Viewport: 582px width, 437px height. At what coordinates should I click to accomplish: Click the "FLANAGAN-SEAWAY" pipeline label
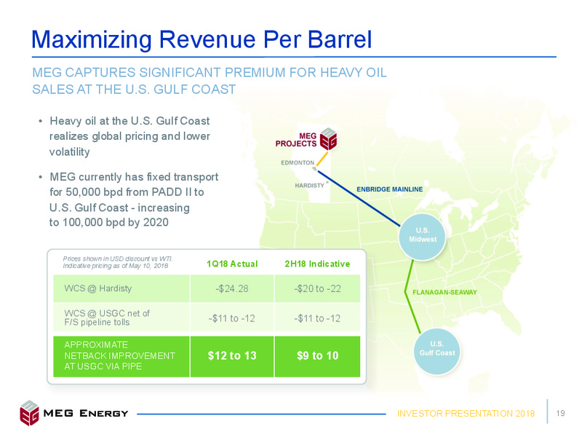point(445,293)
